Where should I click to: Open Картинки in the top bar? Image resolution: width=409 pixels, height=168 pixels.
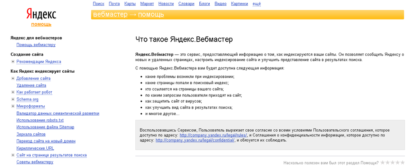[x=240, y=4]
